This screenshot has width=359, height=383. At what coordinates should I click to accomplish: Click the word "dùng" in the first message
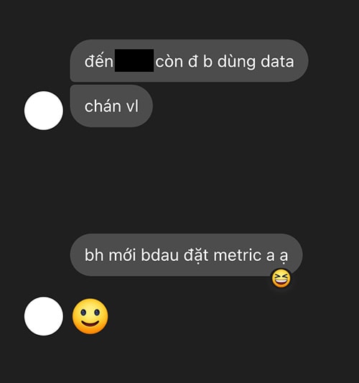[x=236, y=62]
